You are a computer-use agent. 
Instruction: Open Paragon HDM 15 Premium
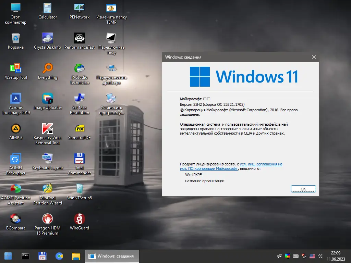[x=47, y=219]
